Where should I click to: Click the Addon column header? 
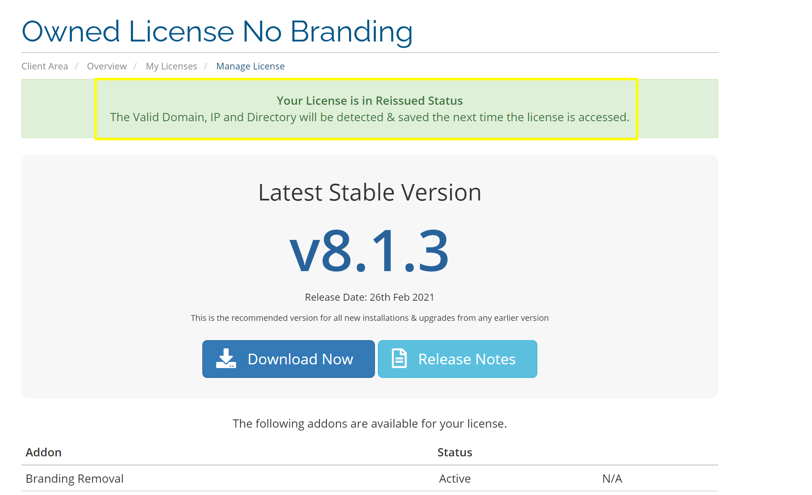pos(44,452)
